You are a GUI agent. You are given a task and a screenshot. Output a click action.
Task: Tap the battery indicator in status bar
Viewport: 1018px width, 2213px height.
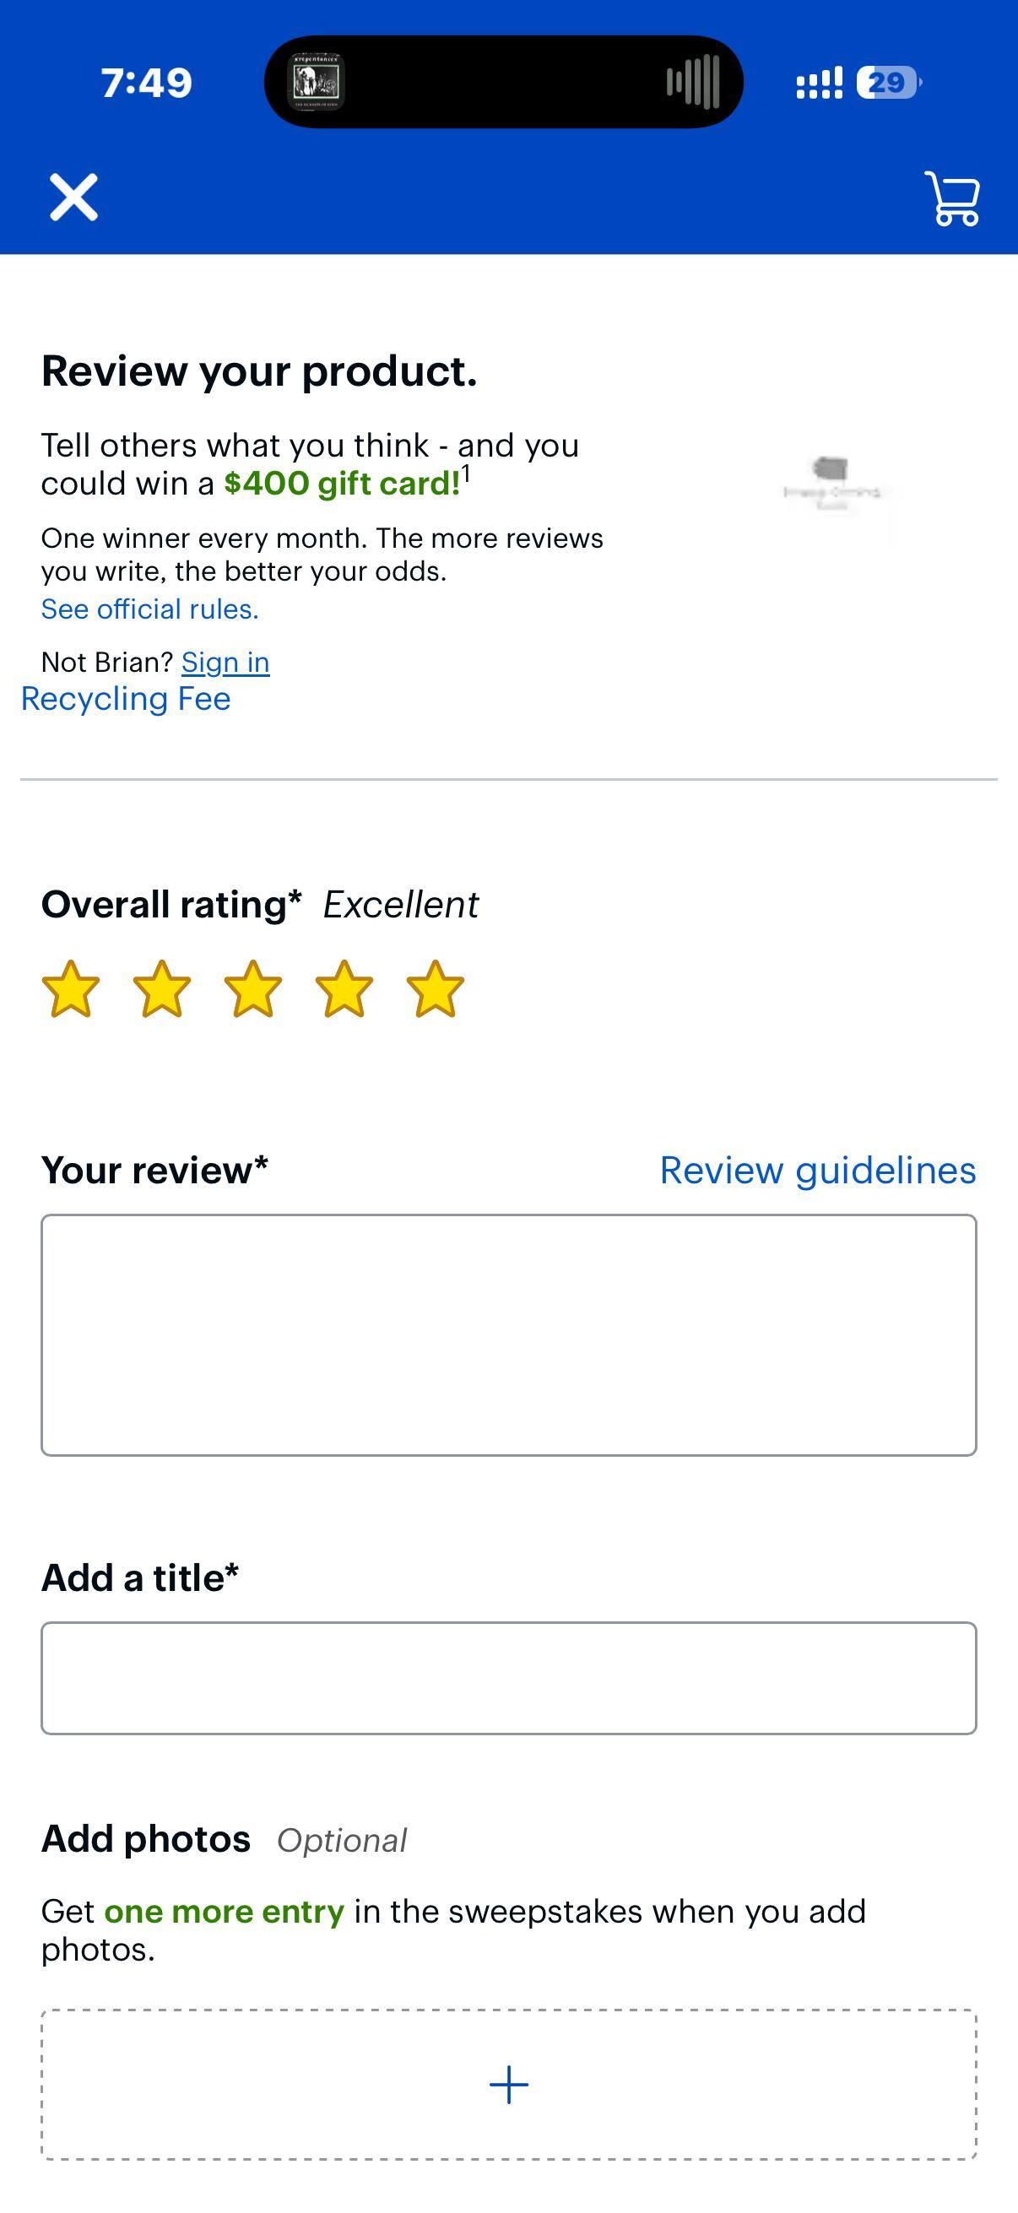888,83
